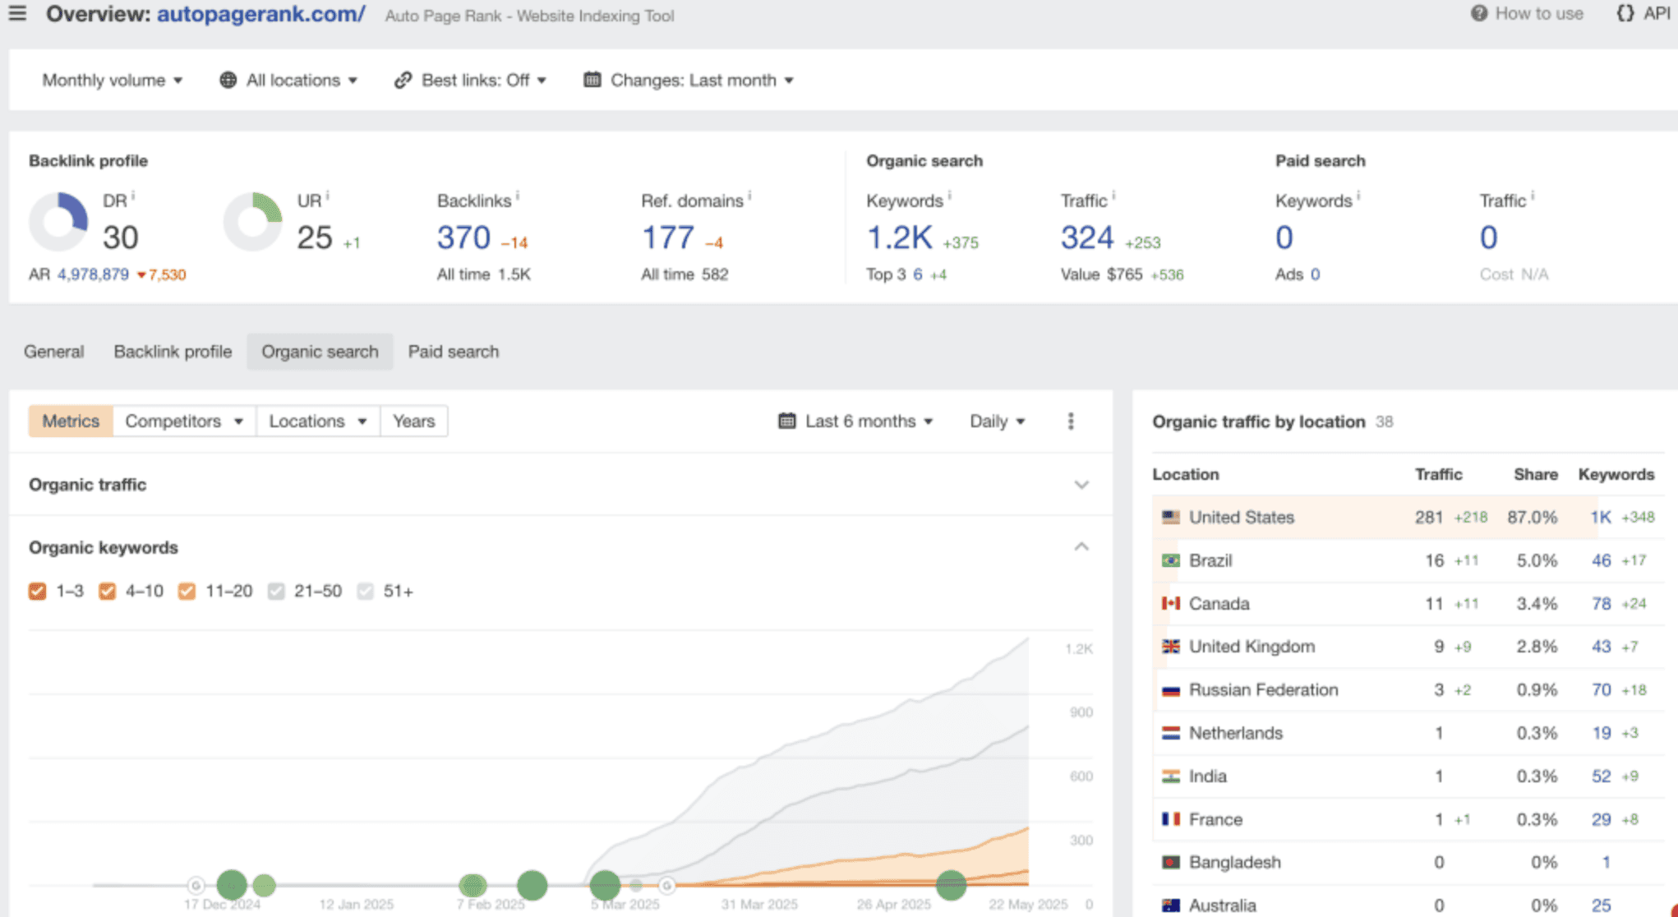Open the hamburger menu icon
The height and width of the screenshot is (917, 1678).
[17, 13]
